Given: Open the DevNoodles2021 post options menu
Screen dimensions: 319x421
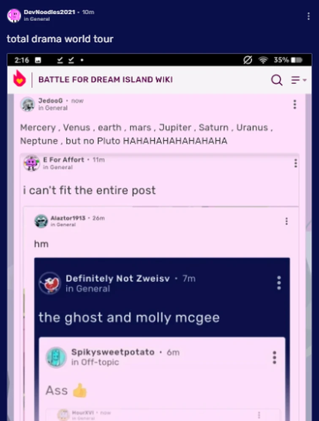Looking at the screenshot, I should click(x=308, y=16).
